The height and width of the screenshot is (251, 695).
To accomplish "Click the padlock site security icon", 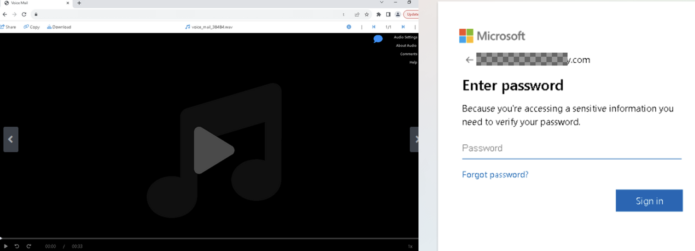I will [36, 15].
